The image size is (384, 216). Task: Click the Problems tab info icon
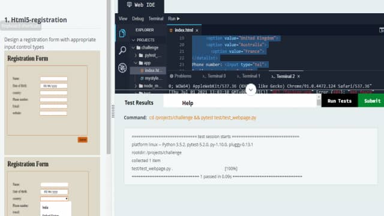point(172,76)
